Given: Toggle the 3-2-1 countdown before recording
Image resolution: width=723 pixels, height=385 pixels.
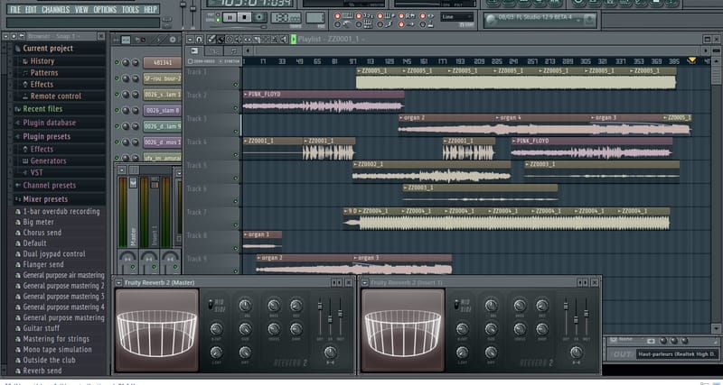Looking at the screenshot, I should click(x=363, y=15).
